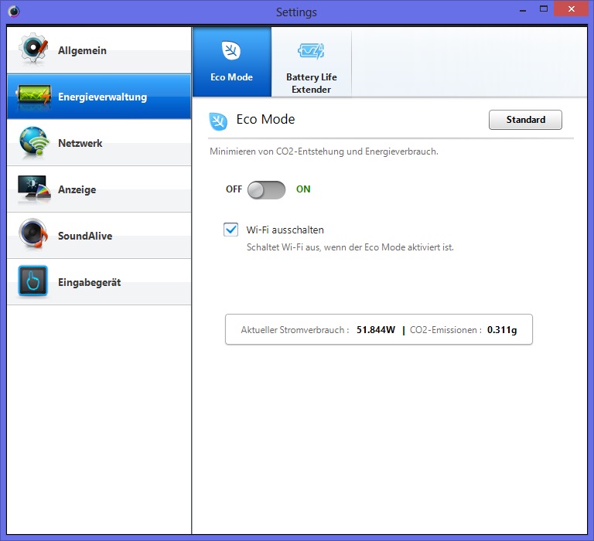The height and width of the screenshot is (541, 594).
Task: Select Allgemein in the sidebar
Action: [x=99, y=50]
